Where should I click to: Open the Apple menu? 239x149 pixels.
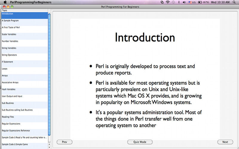[5, 2]
